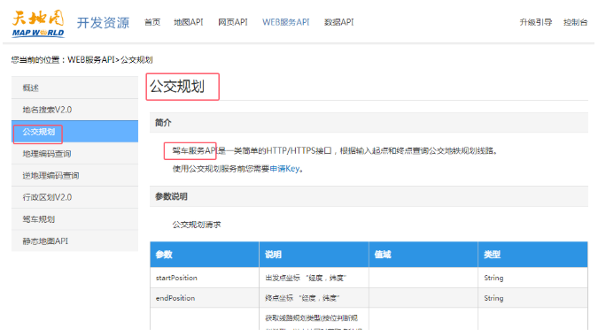598x336 pixels.
Task: Click the 天地图 MAP WORLD logo
Action: click(38, 24)
